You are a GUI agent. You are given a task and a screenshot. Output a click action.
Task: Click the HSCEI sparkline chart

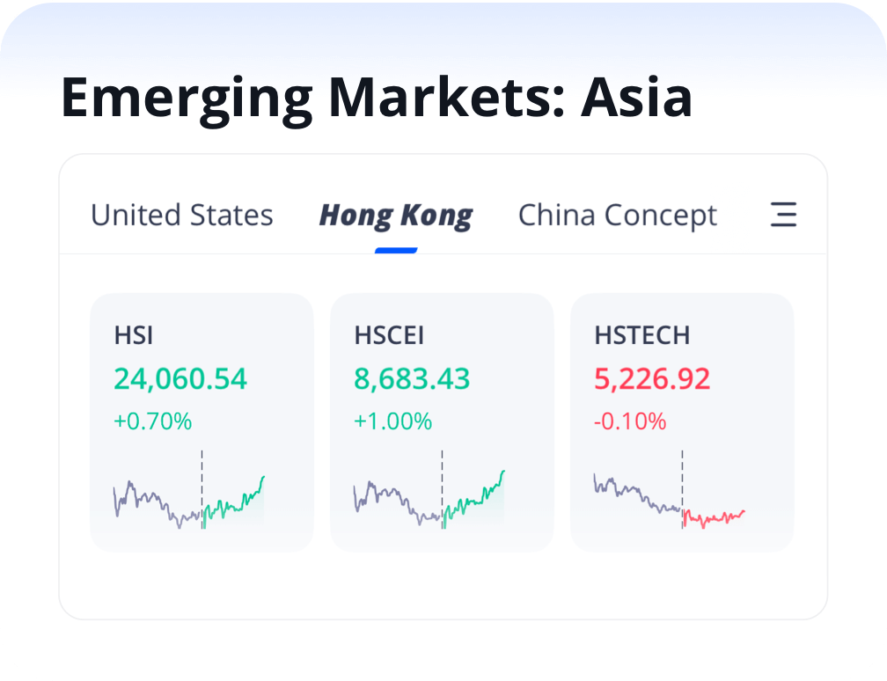429,502
